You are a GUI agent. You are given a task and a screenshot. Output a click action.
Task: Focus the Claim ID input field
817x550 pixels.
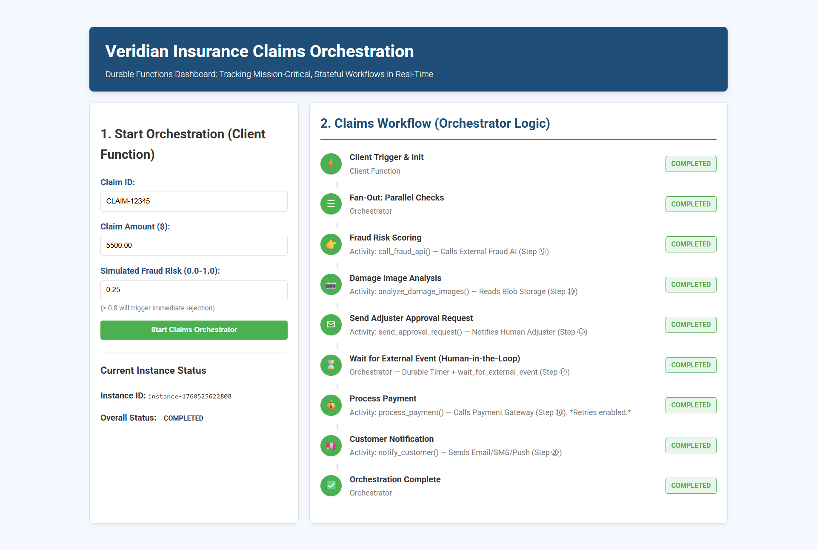click(x=194, y=201)
